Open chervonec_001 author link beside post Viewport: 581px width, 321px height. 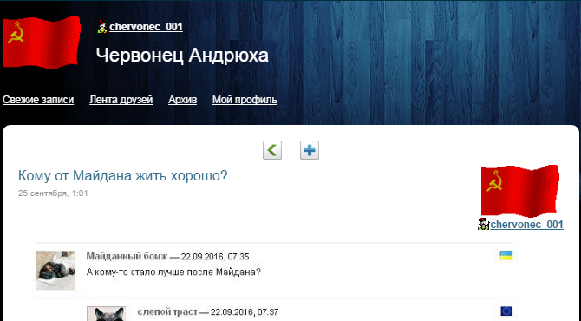tap(527, 224)
